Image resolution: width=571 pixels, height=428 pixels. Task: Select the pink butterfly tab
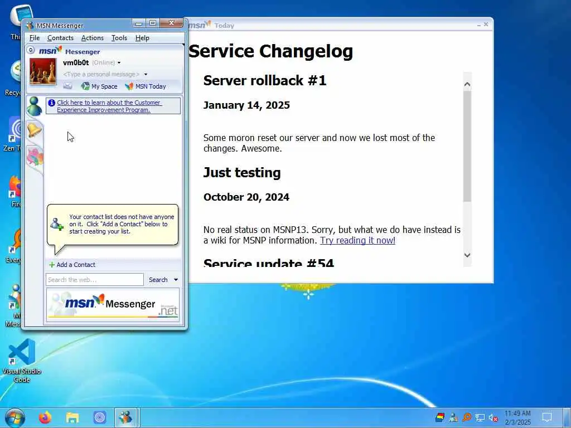[x=35, y=157]
